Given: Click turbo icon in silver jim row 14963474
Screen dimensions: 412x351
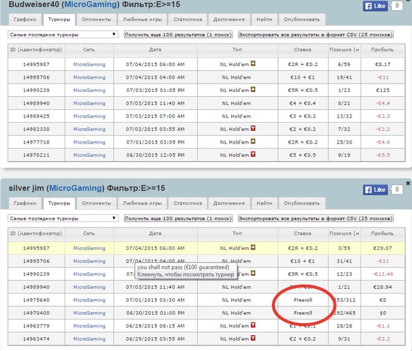Looking at the screenshot, I should click(253, 338).
